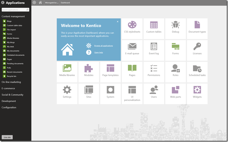Open the Roles tile
The width and height of the screenshot is (228, 142).
[x=175, y=72]
